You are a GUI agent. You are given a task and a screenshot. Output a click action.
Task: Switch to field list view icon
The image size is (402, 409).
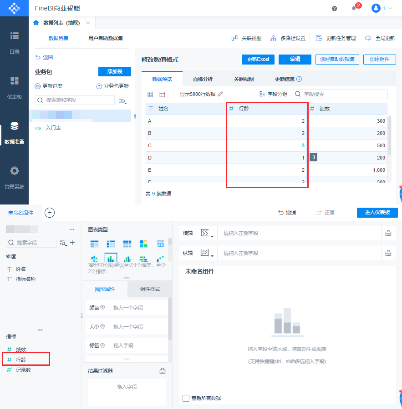[163, 95]
